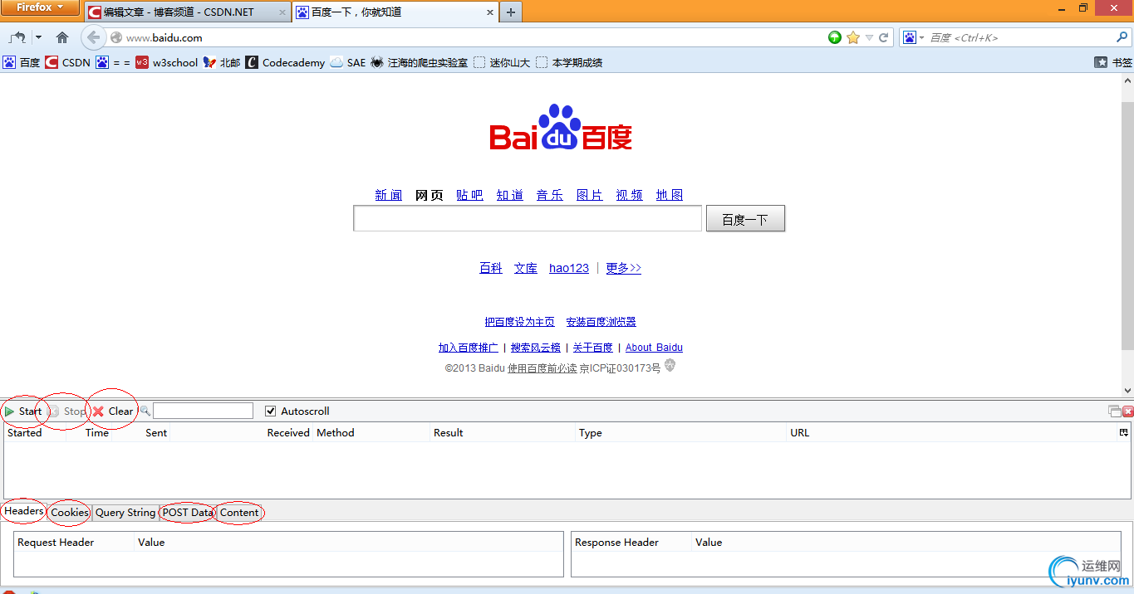
Task: Open the '= =' paw bookmark
Action: (113, 62)
